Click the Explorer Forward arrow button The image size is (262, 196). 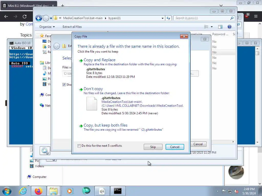pos(46,18)
